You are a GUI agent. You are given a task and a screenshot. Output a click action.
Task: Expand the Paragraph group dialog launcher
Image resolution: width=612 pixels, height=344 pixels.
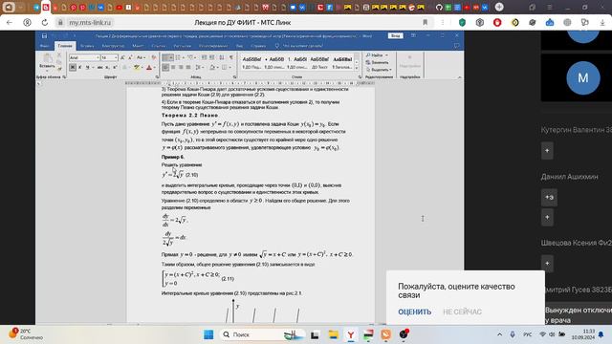coord(235,76)
